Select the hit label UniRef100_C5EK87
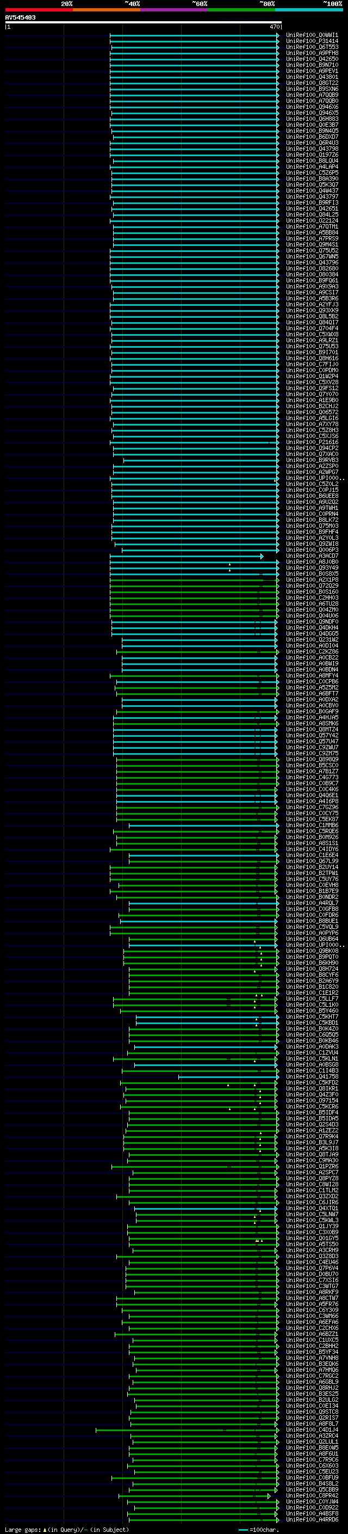Screen dimensions: 348x1534 click(x=312, y=820)
